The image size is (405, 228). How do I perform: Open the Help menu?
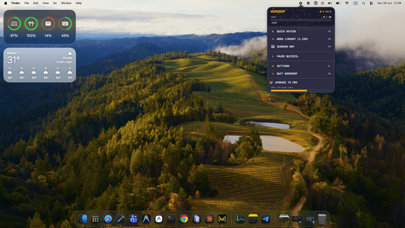tap(78, 3)
